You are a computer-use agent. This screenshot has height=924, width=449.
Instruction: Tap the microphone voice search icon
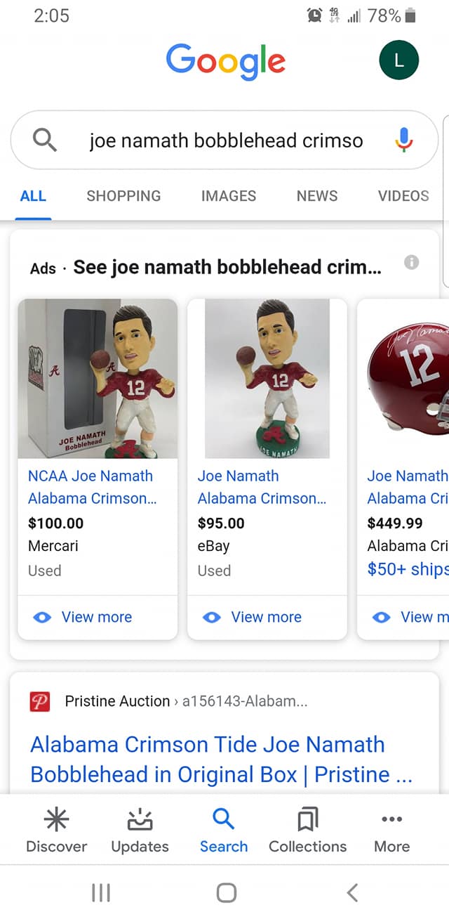click(x=403, y=140)
